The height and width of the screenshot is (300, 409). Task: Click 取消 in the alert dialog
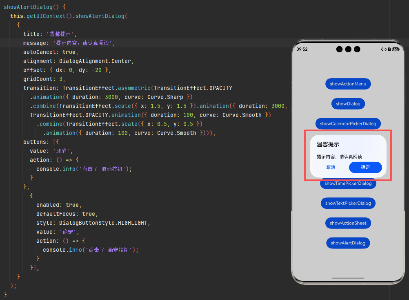click(x=331, y=167)
